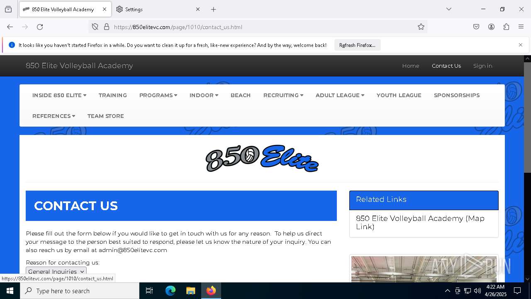Screen dimensions: 531x299
Task: Click the taskbar search box
Action: click(80, 291)
